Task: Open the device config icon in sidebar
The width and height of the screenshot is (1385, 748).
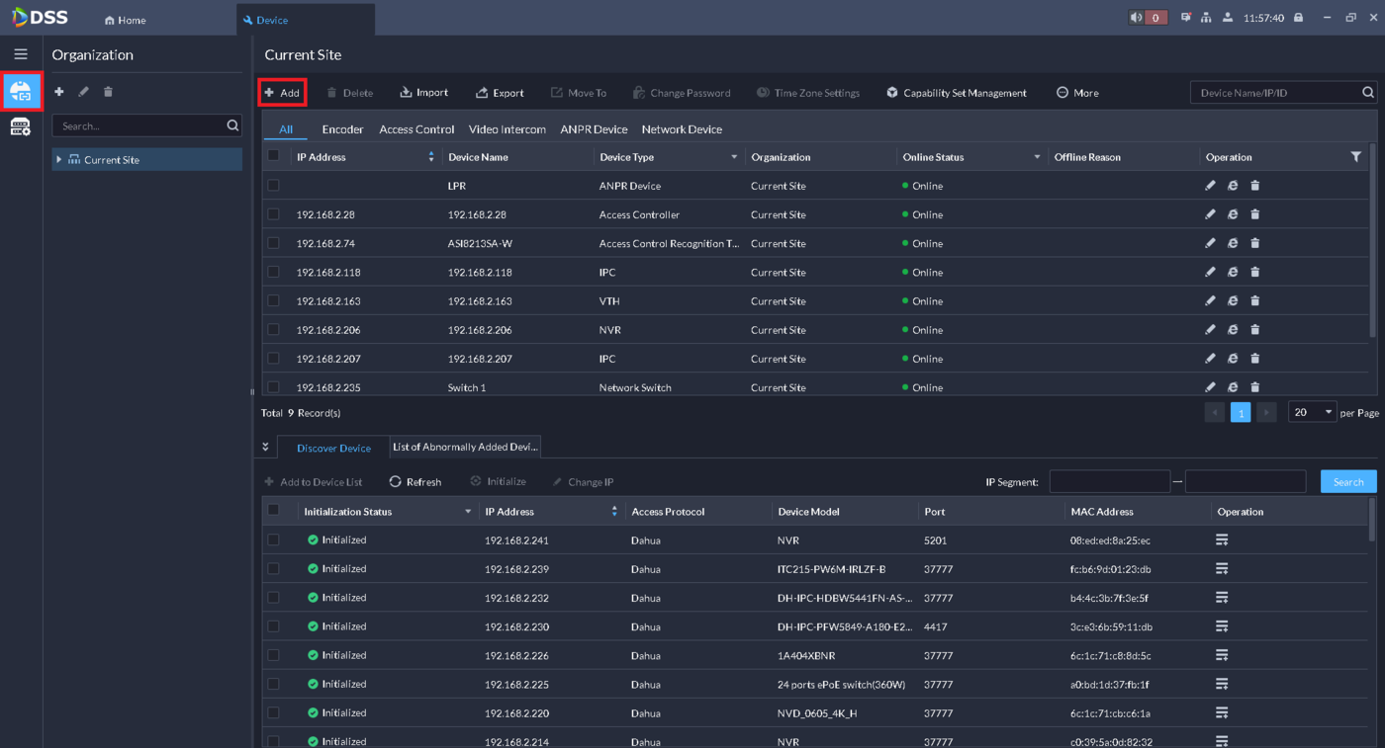Action: [21, 126]
